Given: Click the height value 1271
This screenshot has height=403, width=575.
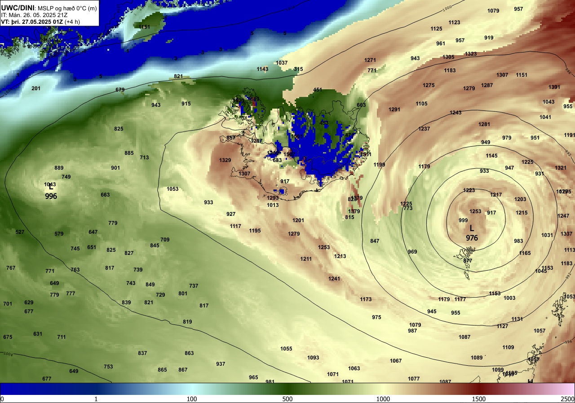Looking at the screenshot, I should coord(370,60).
